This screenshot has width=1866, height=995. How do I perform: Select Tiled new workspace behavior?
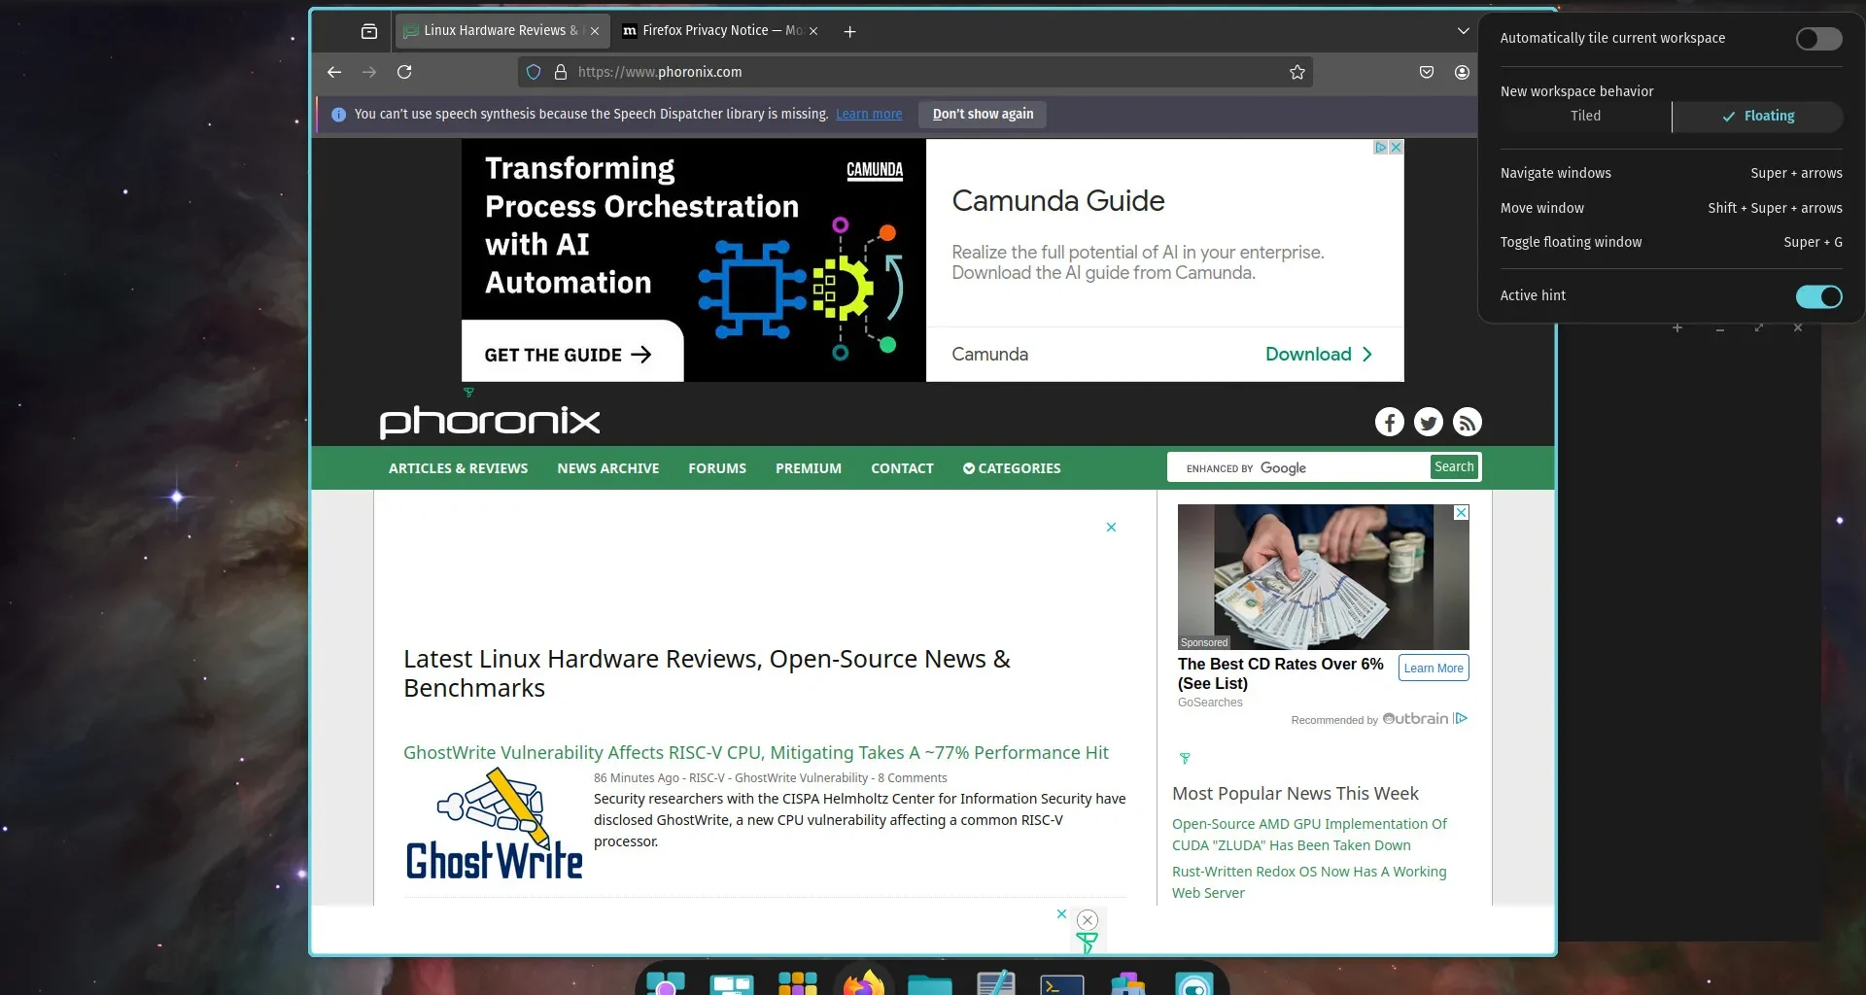(x=1585, y=116)
